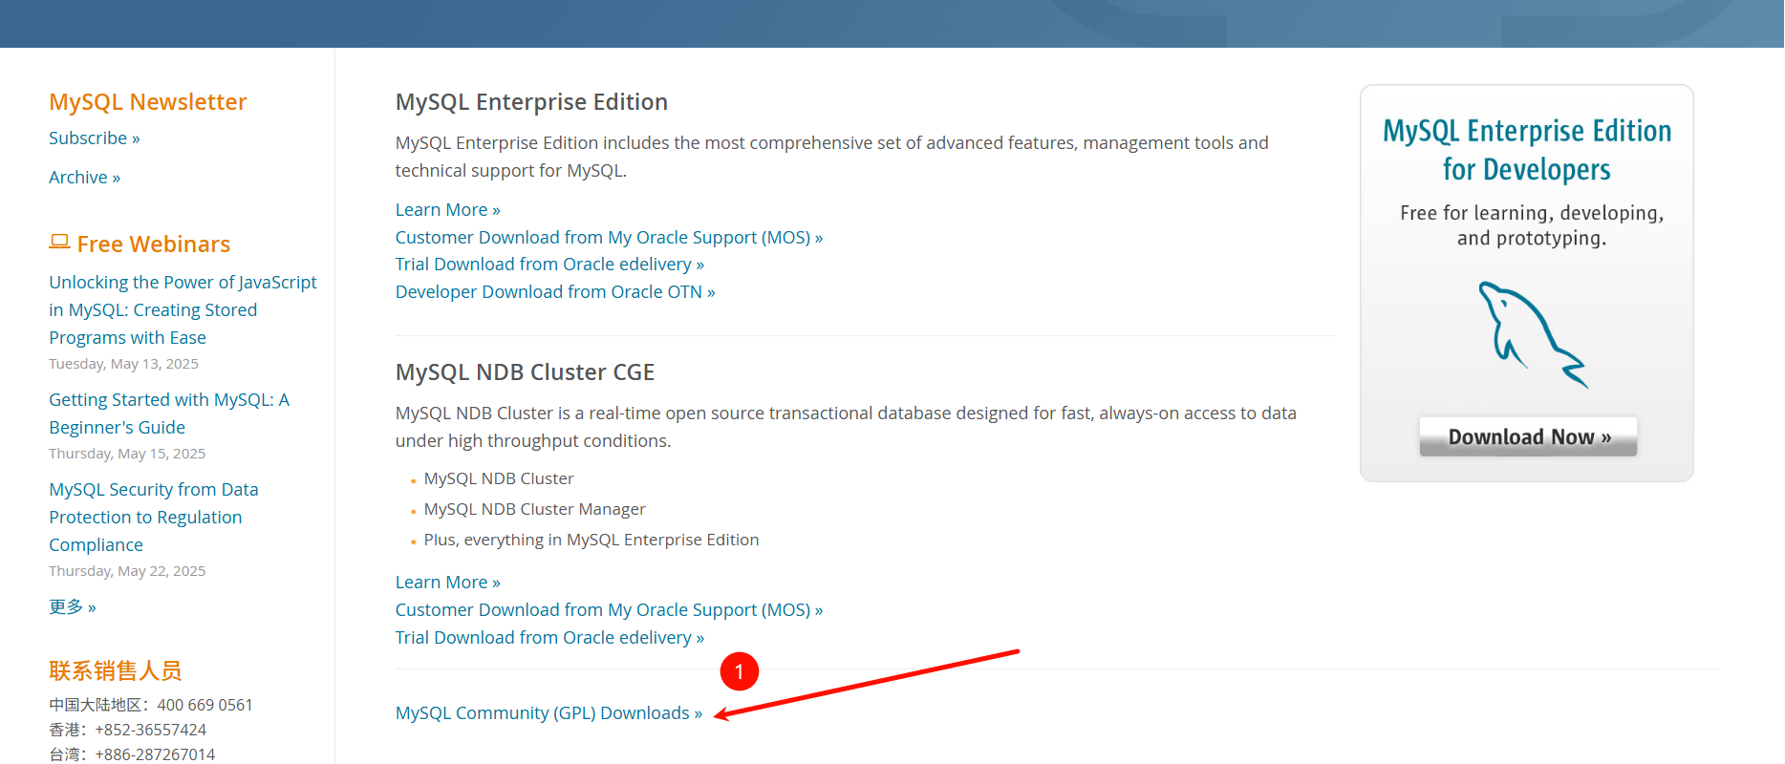Click the 更多 more webinars link
The height and width of the screenshot is (764, 1785).
click(x=73, y=607)
